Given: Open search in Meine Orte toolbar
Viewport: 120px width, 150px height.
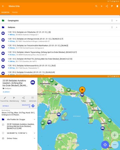Looking at the screenshot, I should tap(96, 6).
